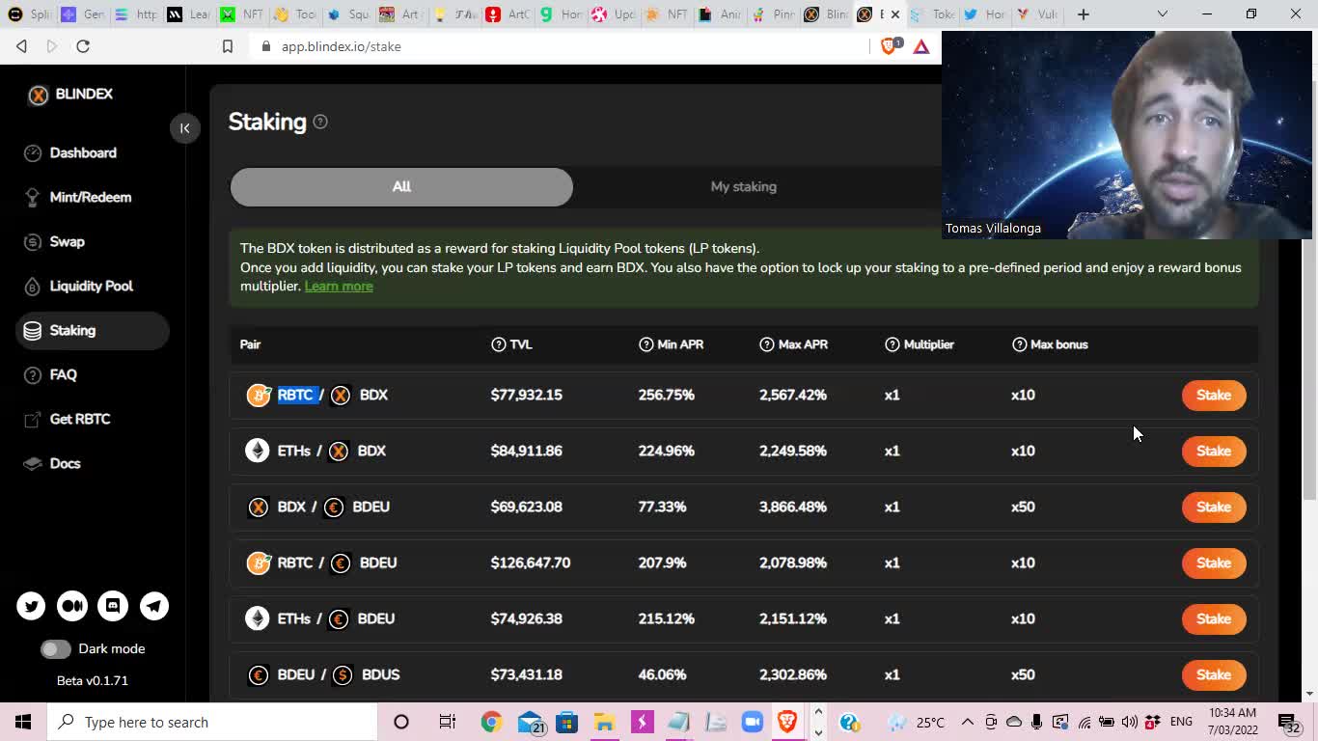Stake in the BDEU / BDUS pool
The image size is (1318, 741).
(1214, 674)
